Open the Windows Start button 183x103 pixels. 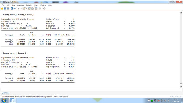click(4, 100)
